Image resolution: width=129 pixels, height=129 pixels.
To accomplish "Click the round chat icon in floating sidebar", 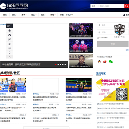I will click(x=10, y=48).
